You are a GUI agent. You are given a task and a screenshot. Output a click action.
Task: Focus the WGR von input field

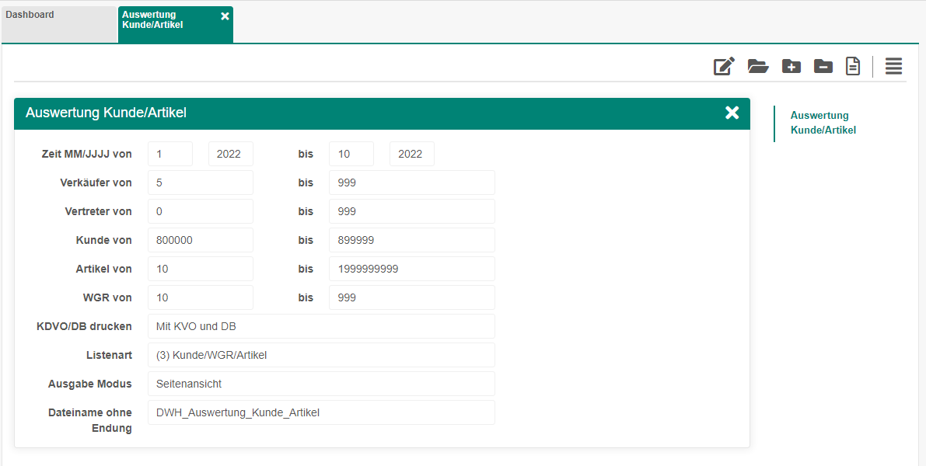[x=201, y=297]
